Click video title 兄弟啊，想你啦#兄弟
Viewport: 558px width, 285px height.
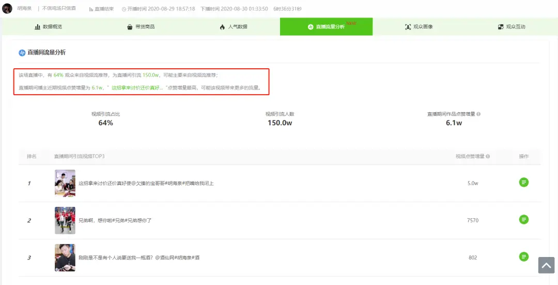point(115,220)
